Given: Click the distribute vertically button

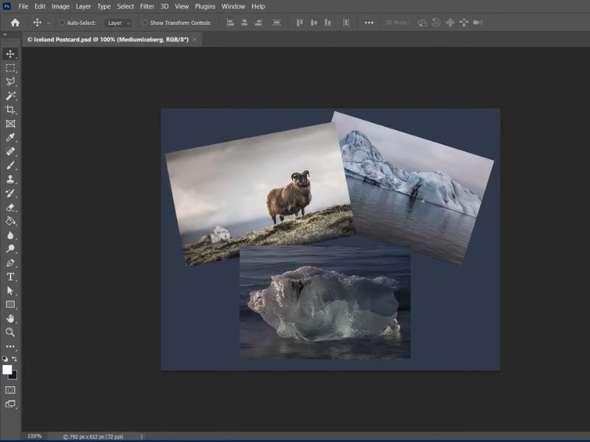Looking at the screenshot, I should 277,23.
